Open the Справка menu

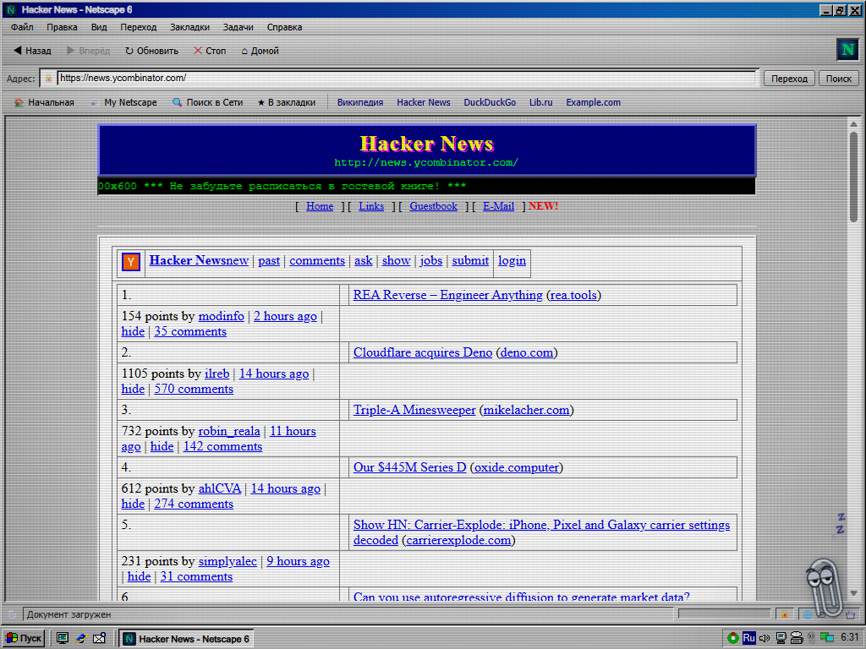[x=284, y=27]
